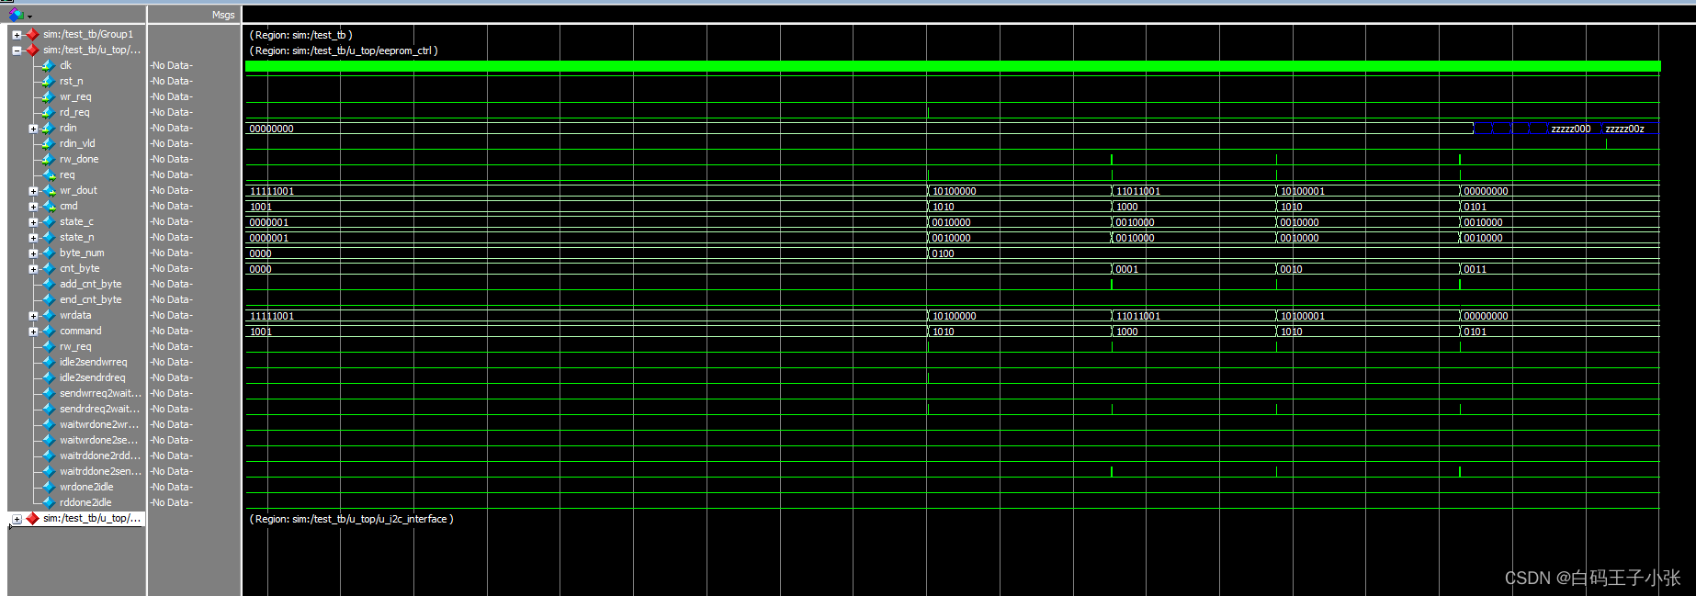The width and height of the screenshot is (1696, 596).
Task: Expand the rdin bus signal
Action: pos(33,129)
